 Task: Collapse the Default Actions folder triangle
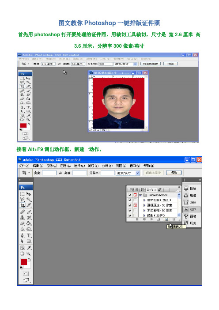click(140, 195)
